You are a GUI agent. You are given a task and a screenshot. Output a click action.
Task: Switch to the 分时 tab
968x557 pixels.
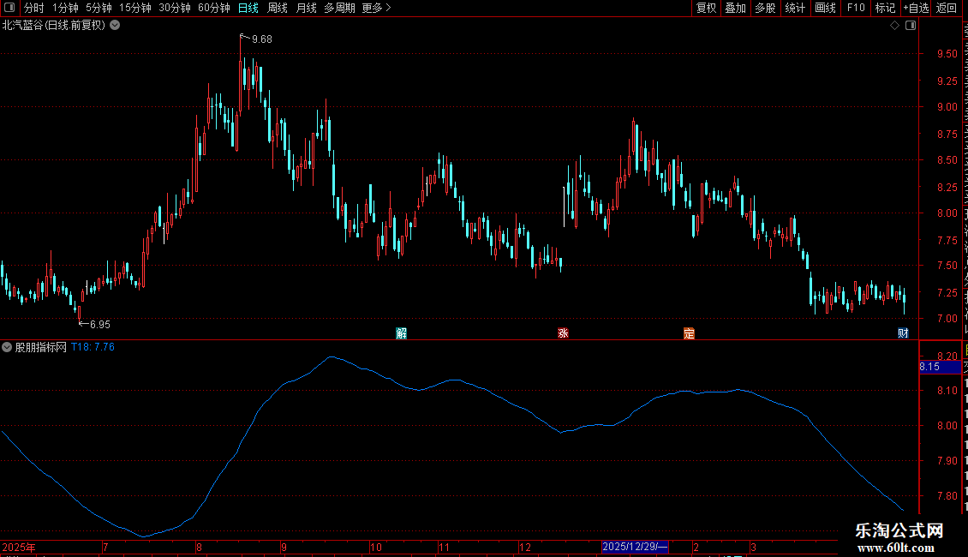(34, 8)
